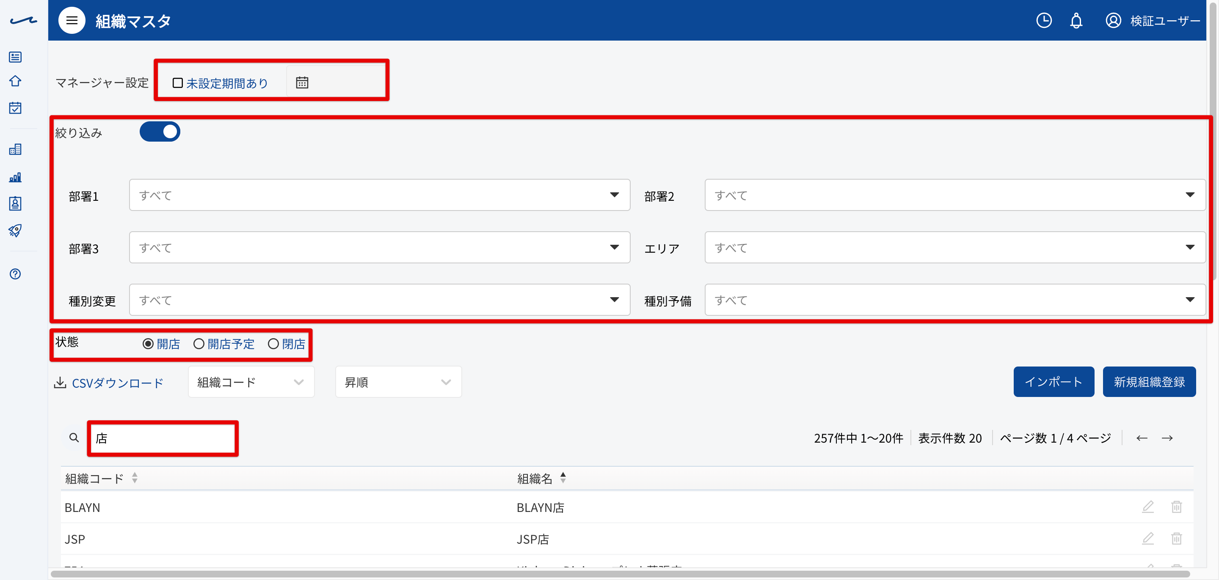The height and width of the screenshot is (580, 1219).
Task: Open the manager setting date calendar icon
Action: point(302,83)
